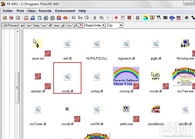Image resolution: width=195 pixels, height=139 pixels.
Task: Select the MUsetup.exe computer icon thumbnail
Action: point(185,43)
